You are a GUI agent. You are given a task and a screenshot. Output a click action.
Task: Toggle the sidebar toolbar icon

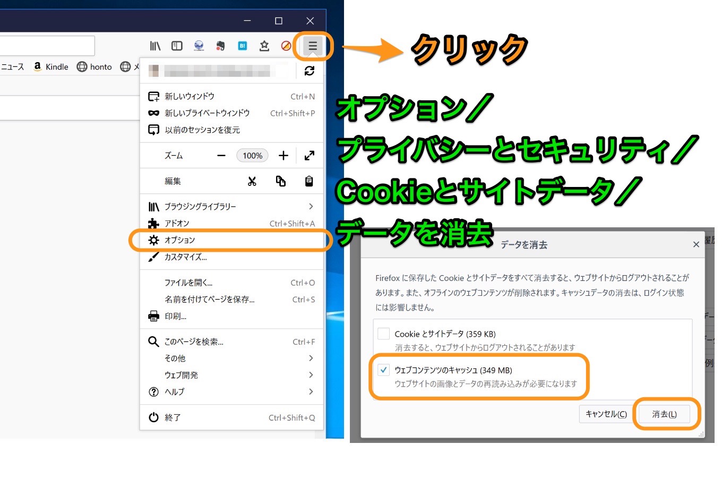coord(177,46)
